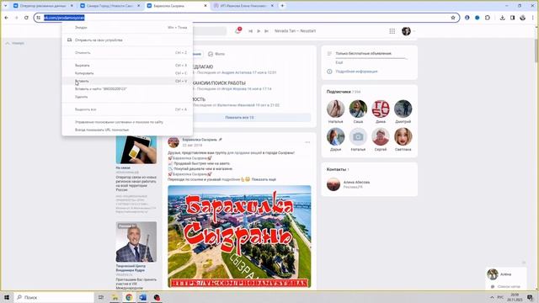Click Показать все 13 button
Image resolution: width=539 pixels, height=303 pixels.
[x=239, y=118]
